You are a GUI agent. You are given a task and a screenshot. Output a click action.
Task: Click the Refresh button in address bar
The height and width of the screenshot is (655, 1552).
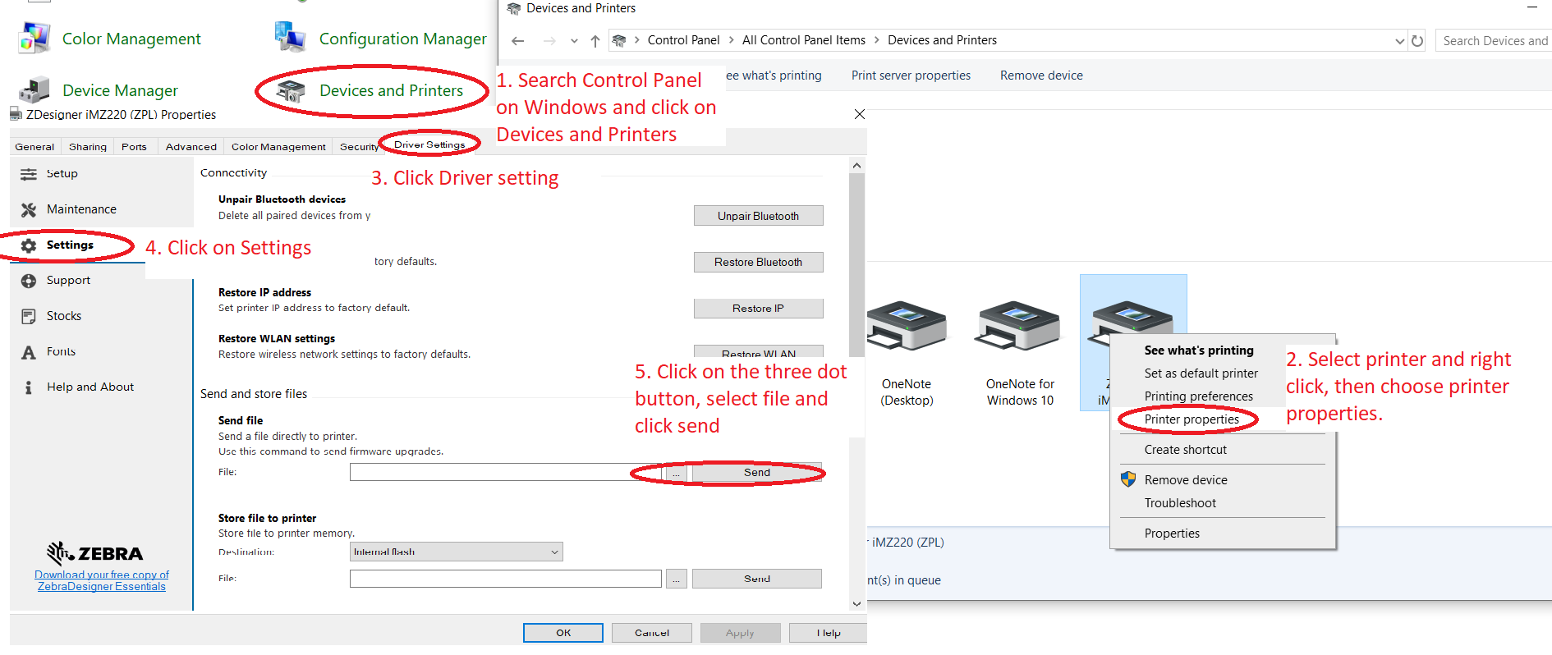pyautogui.click(x=1417, y=40)
